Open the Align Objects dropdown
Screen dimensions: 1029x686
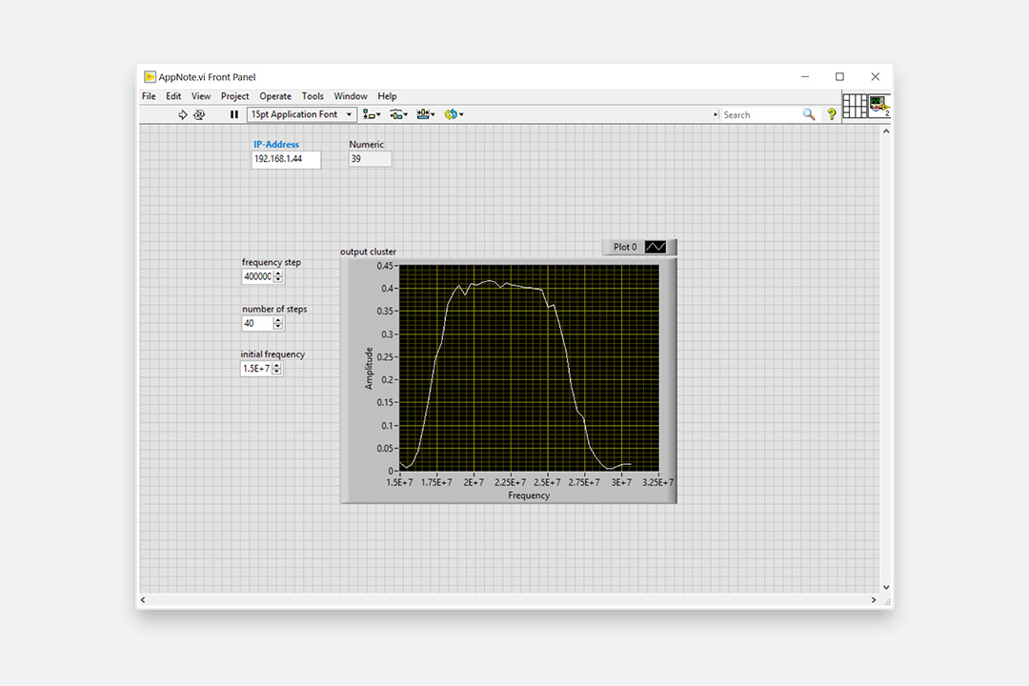tap(371, 113)
